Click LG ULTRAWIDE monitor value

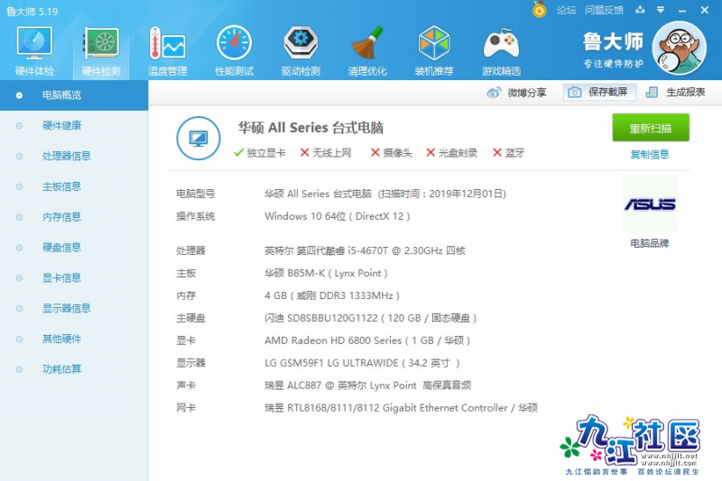coord(362,363)
